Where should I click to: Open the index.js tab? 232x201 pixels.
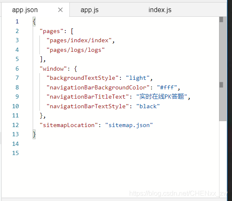(160, 10)
